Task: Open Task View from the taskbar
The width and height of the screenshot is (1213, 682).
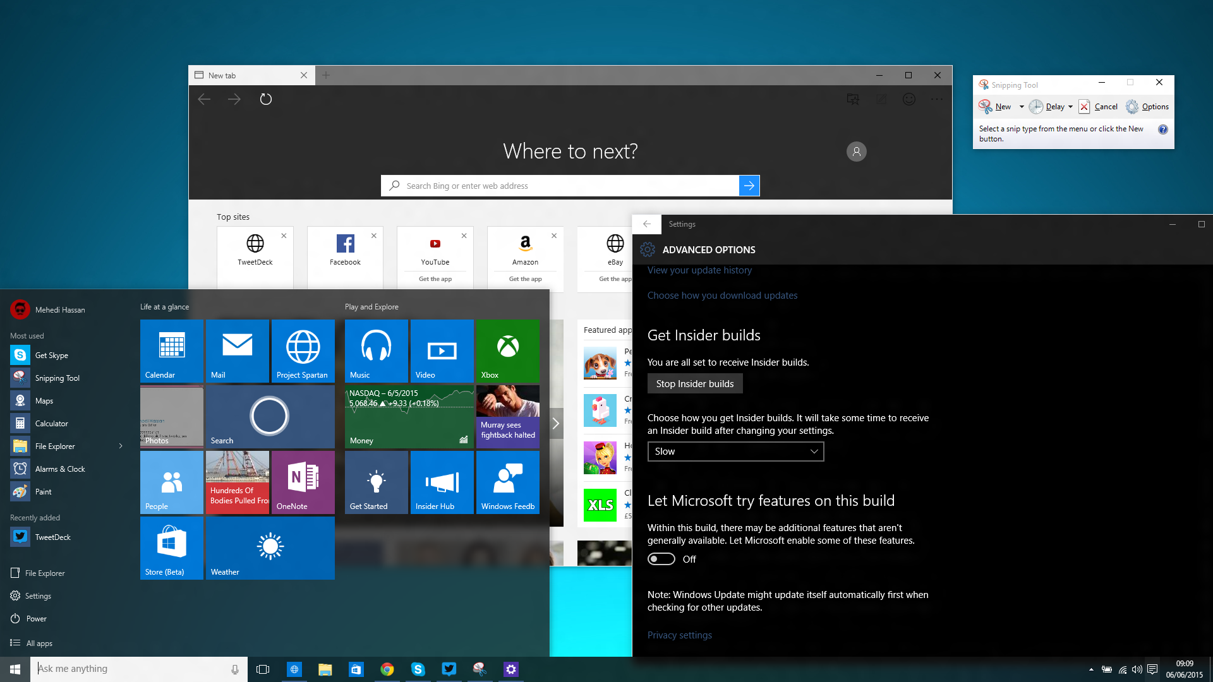Action: [263, 669]
